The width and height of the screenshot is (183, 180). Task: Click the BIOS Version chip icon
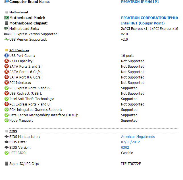(x=7, y=147)
